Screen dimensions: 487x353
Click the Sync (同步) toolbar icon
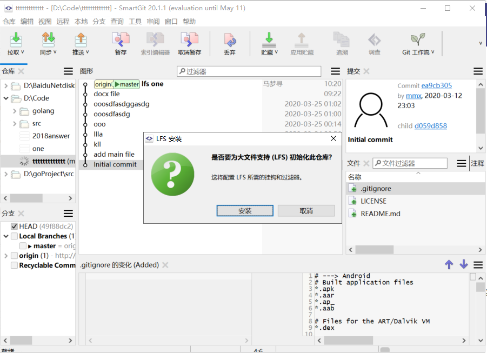tap(48, 40)
